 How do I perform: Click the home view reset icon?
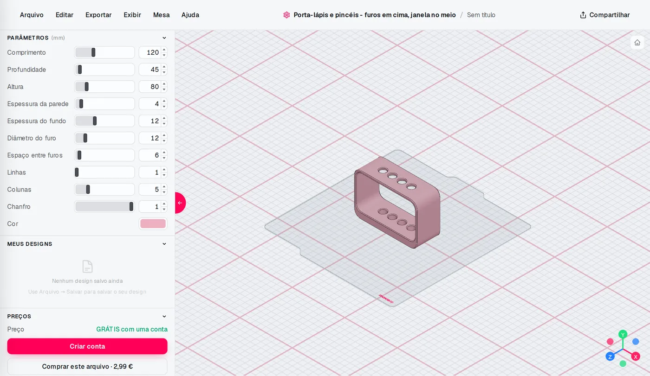(637, 42)
